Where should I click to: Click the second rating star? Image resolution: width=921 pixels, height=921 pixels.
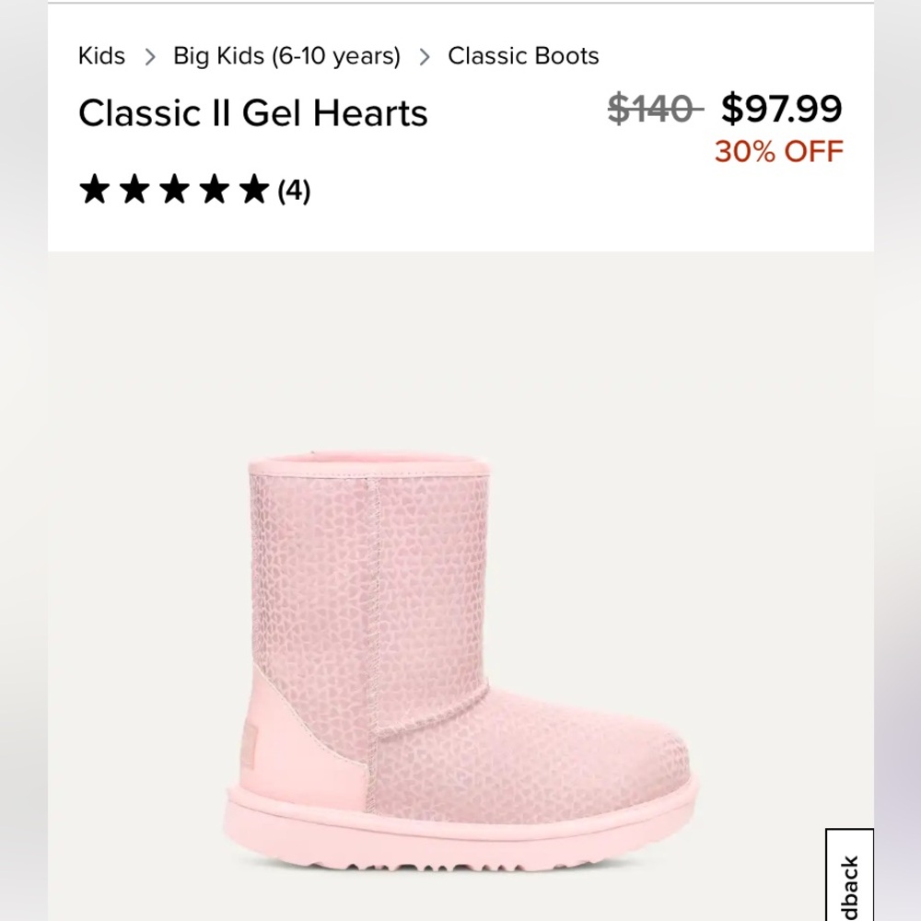click(x=135, y=190)
